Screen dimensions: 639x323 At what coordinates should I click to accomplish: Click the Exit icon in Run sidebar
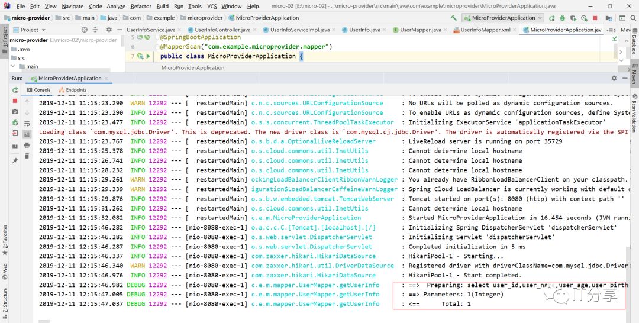point(15,133)
